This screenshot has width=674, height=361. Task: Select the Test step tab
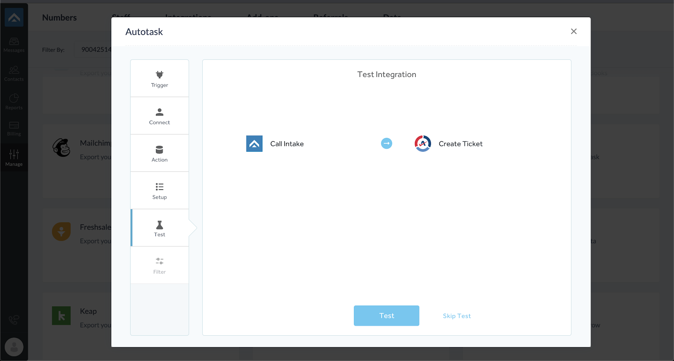click(x=160, y=228)
